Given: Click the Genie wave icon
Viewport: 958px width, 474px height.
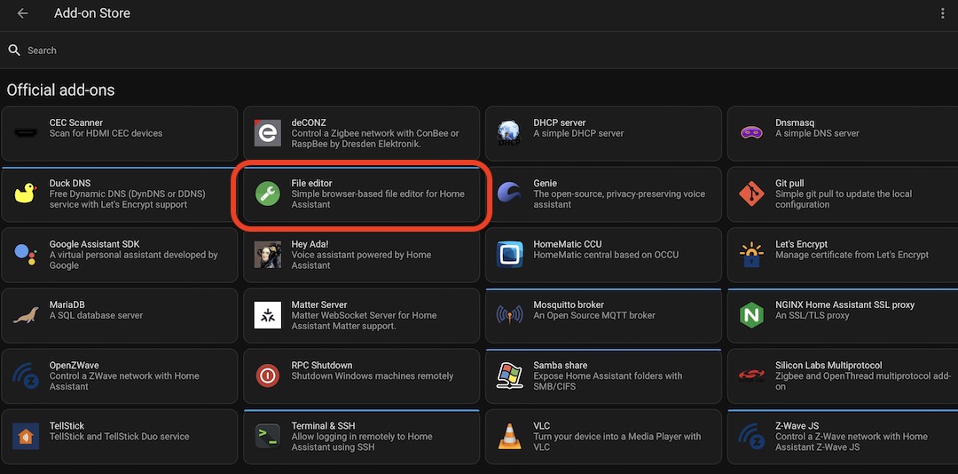Looking at the screenshot, I should coord(509,194).
